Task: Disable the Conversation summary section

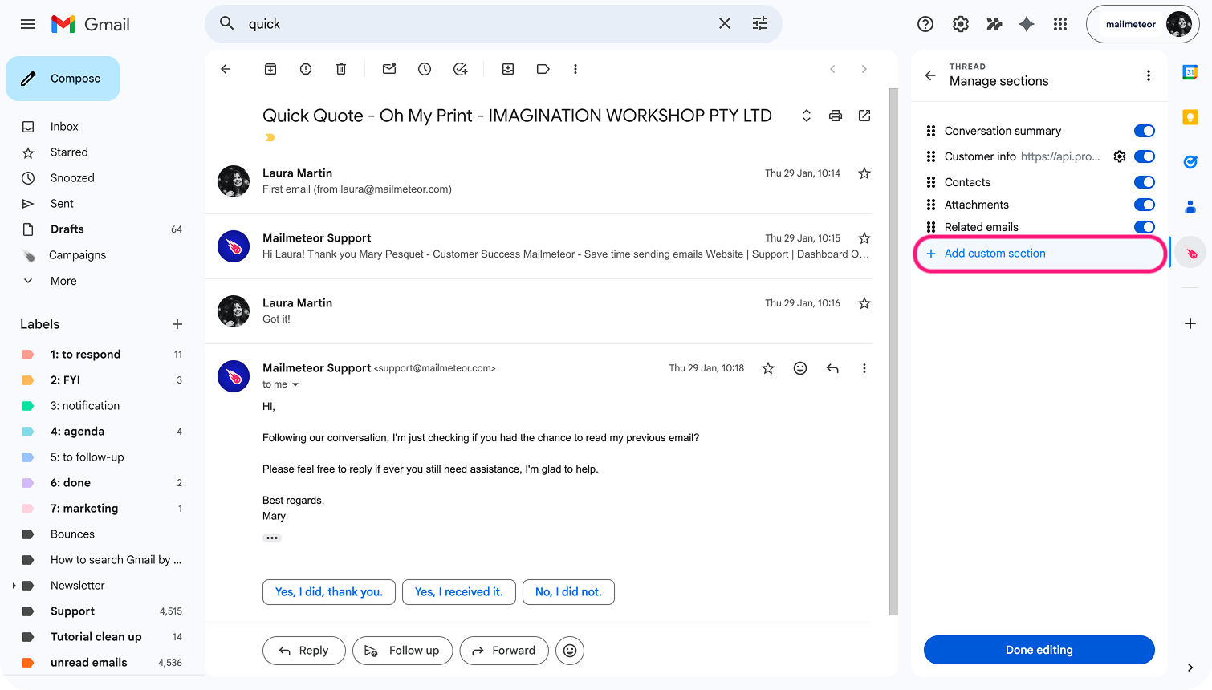Action: point(1144,130)
